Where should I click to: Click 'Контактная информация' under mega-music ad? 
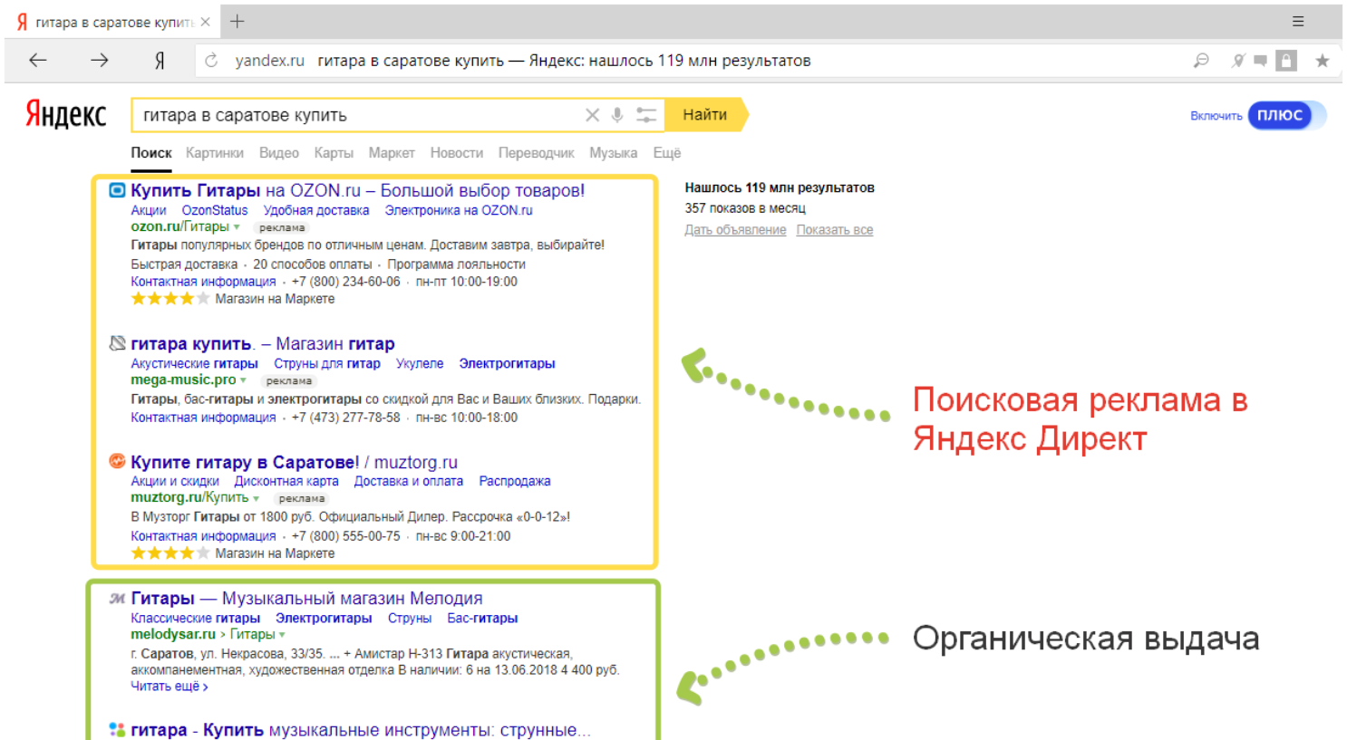click(x=203, y=418)
